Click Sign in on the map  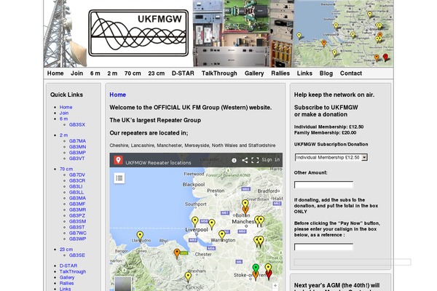270,160
